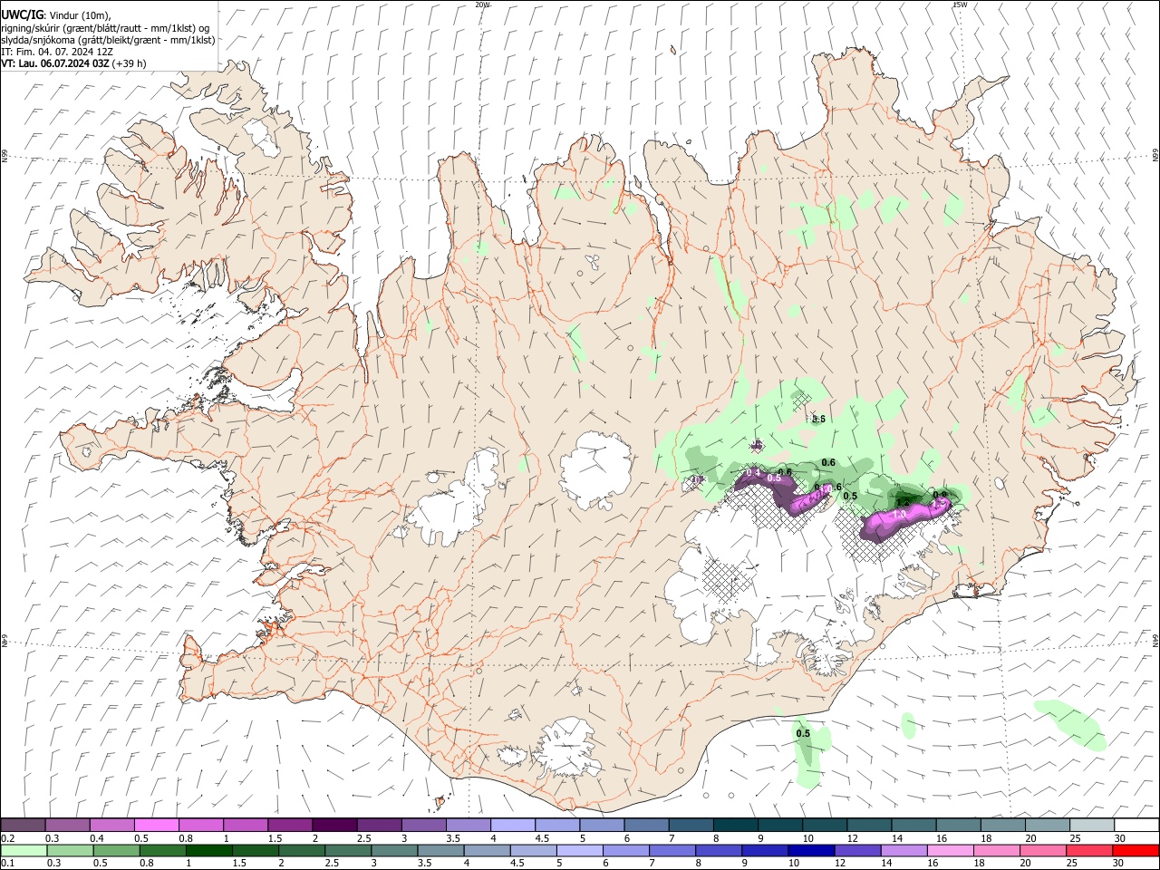Click lower-row lilac swatch between 14 and 16
1160x870 pixels.
click(x=903, y=850)
